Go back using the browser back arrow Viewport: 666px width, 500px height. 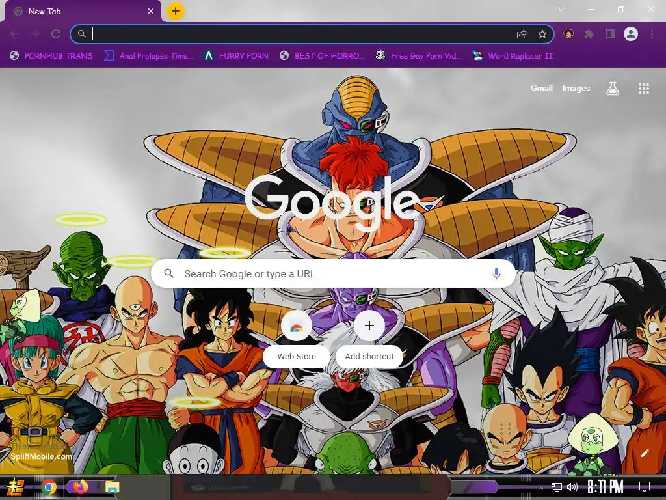click(x=14, y=34)
